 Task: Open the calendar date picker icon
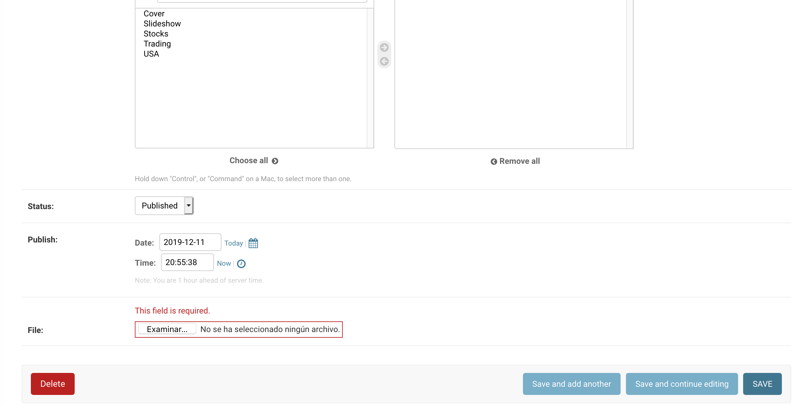pyautogui.click(x=253, y=243)
